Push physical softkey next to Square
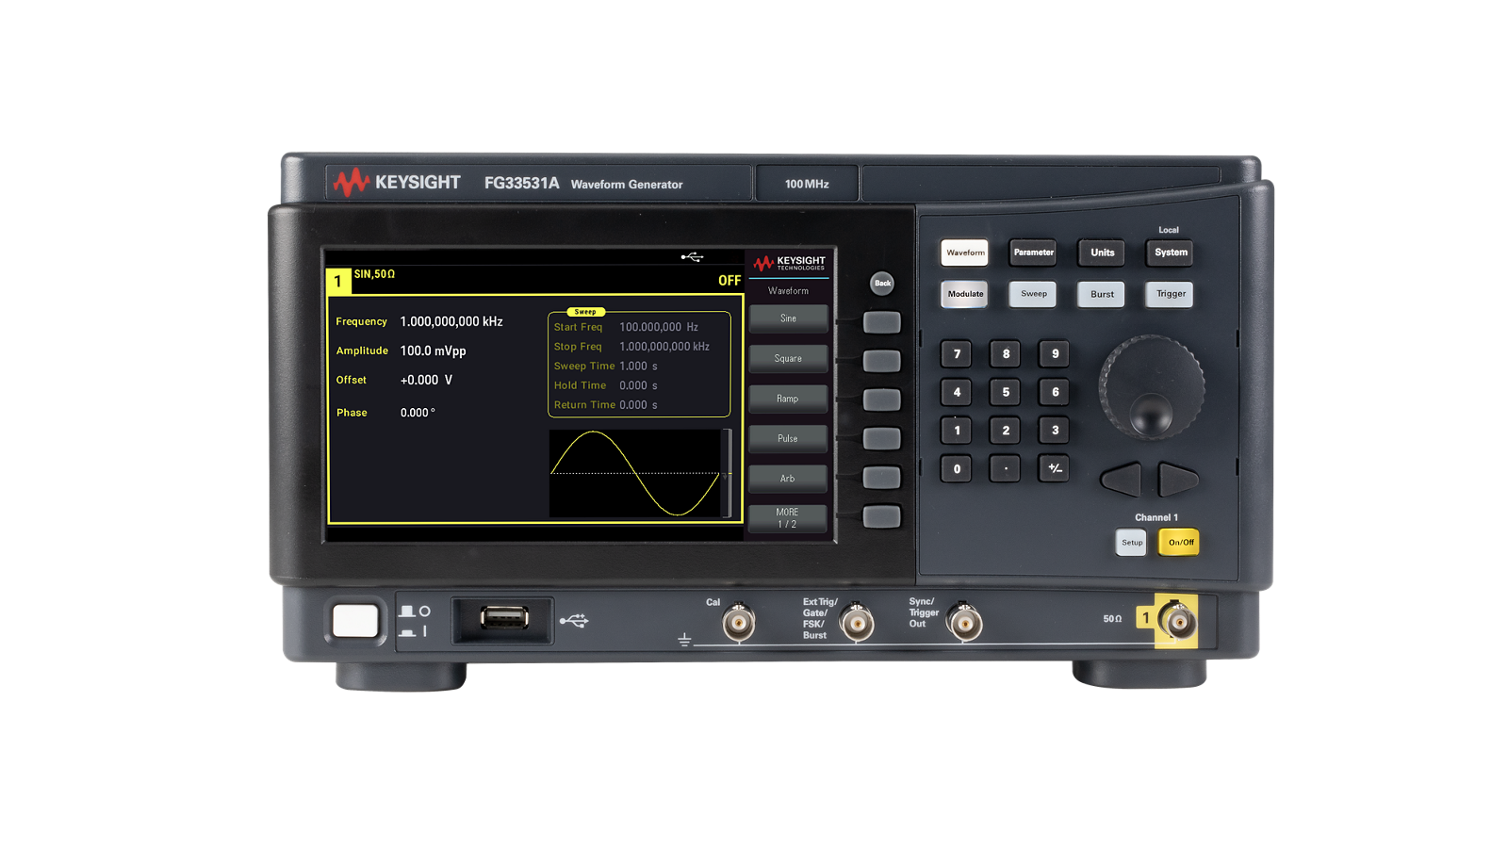1508x848 pixels. pos(882,361)
